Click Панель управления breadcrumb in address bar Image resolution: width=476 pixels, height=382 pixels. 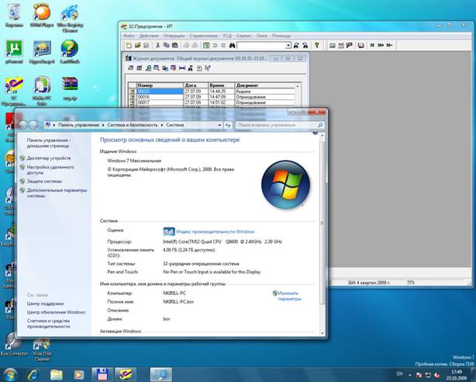[78, 125]
